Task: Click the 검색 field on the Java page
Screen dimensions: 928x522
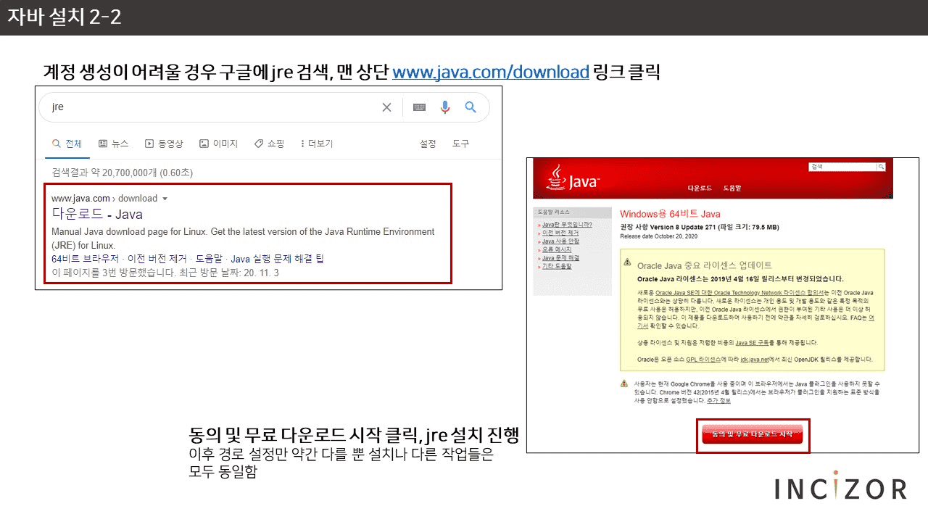Action: tap(842, 167)
